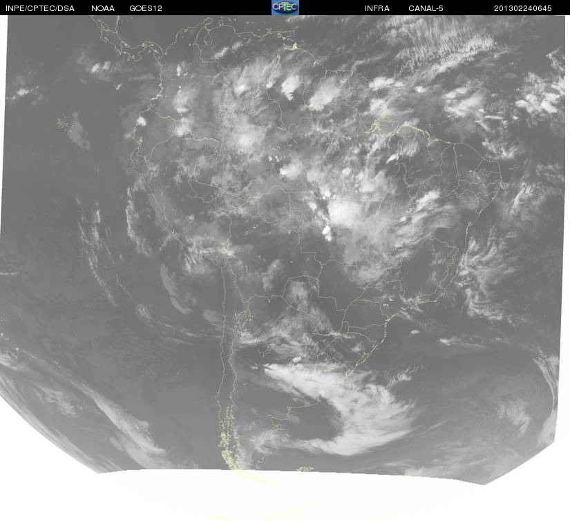Click the timestamp 201302240645
Viewport: 570px width, 521px height.
523,8
